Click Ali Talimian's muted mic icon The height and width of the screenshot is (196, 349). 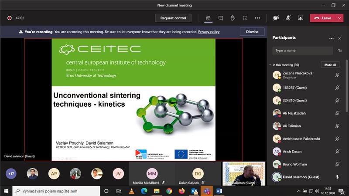click(x=337, y=126)
